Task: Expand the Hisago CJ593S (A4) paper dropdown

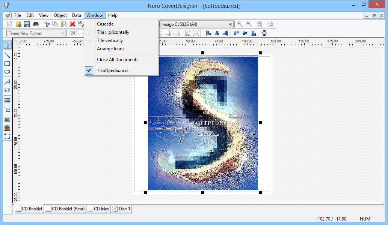Action: click(x=230, y=24)
